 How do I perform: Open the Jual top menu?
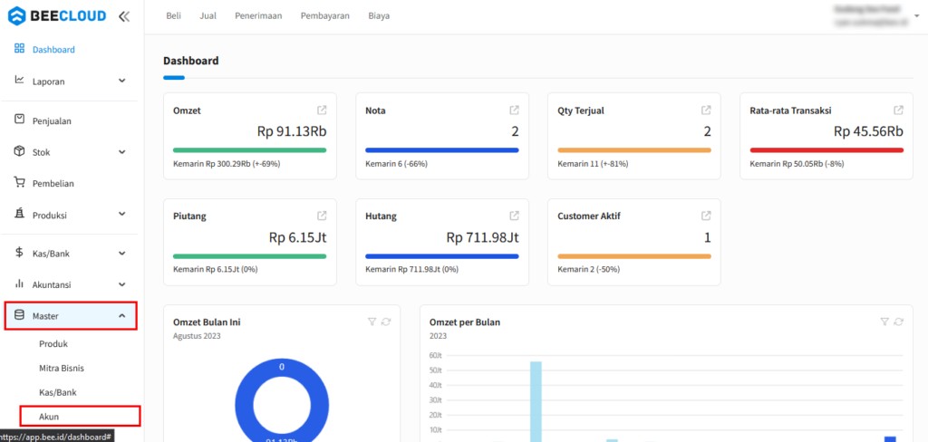point(208,16)
